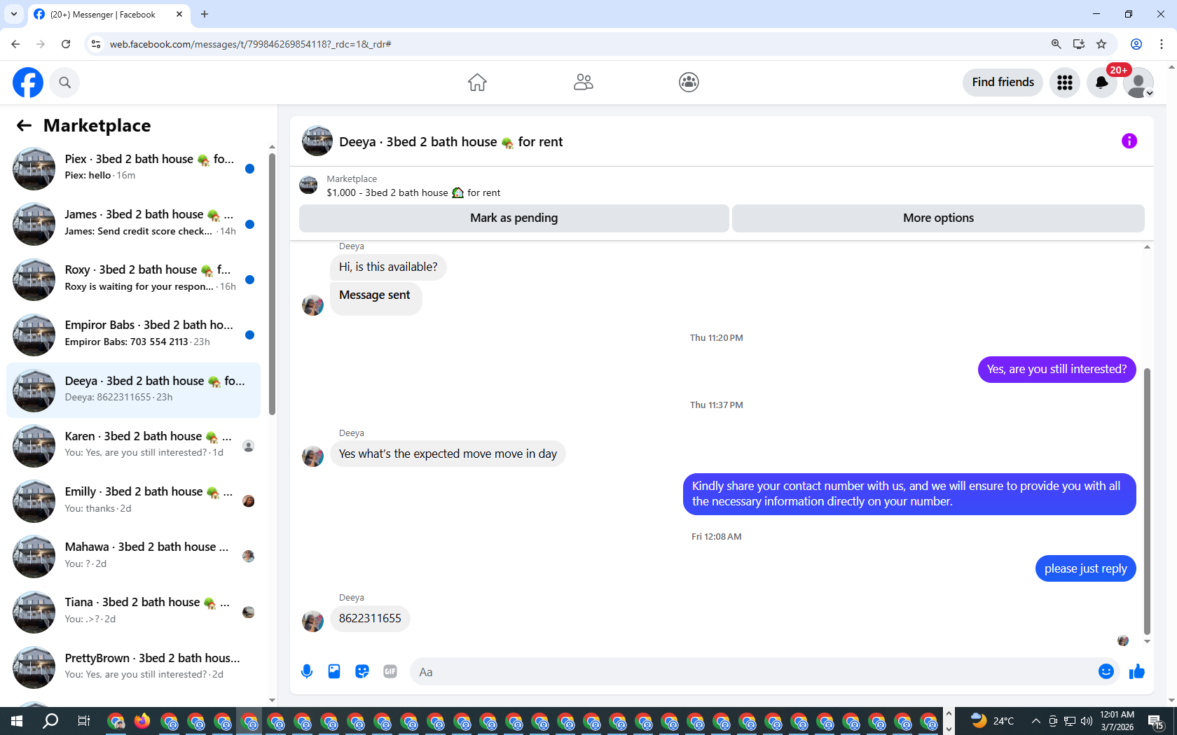Viewport: 1177px width, 735px height.
Task: Open the Groups icon in top navigation
Action: (x=689, y=83)
